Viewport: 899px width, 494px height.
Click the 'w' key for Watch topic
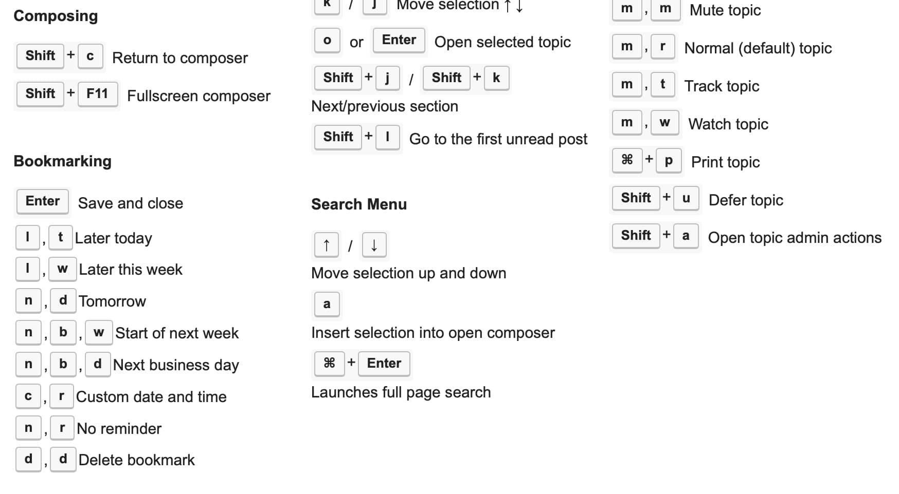(x=665, y=123)
